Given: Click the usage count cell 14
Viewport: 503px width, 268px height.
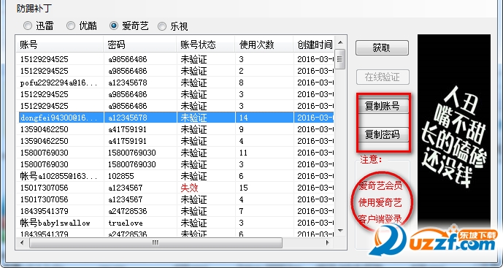Looking at the screenshot, I should 244,118.
